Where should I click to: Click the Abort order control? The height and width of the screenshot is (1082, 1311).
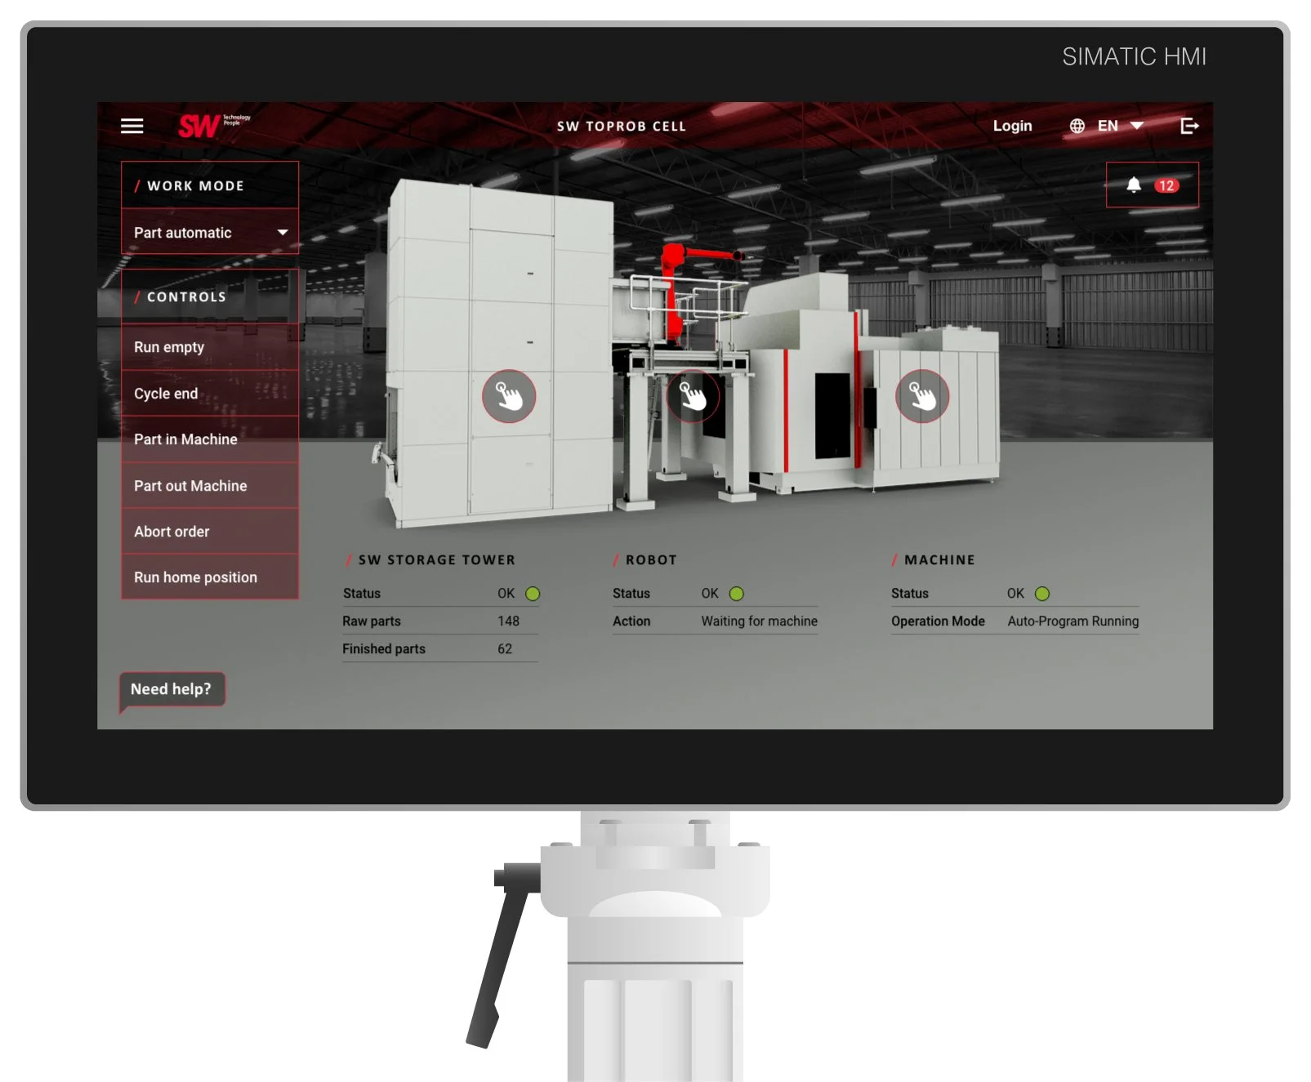tap(210, 532)
